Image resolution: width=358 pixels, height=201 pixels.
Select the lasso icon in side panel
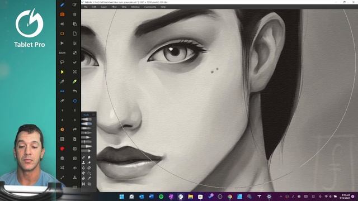coord(62,62)
